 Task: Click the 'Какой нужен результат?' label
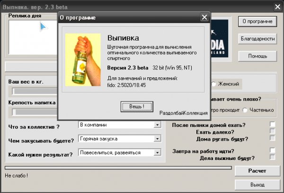[x=40, y=155]
